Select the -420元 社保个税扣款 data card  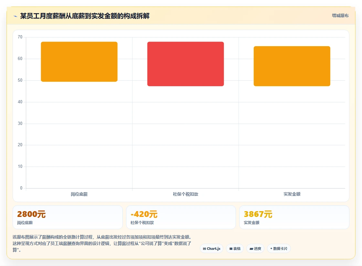click(x=181, y=217)
